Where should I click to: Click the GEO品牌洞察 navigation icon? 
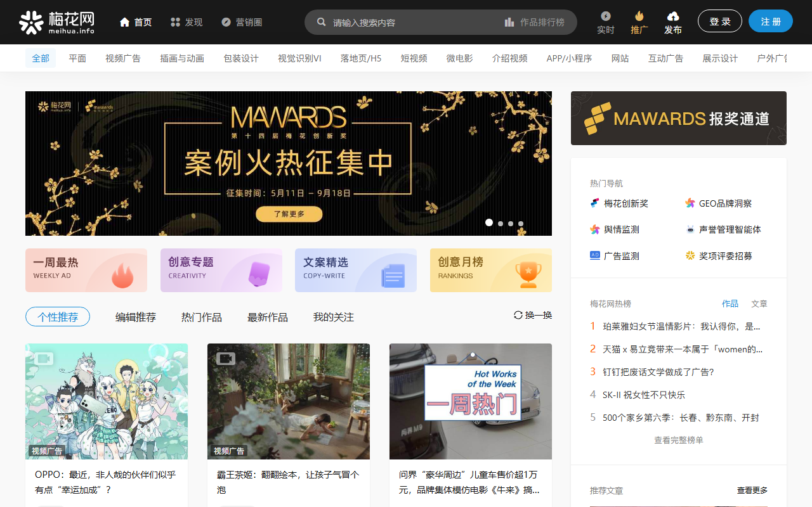coord(690,203)
